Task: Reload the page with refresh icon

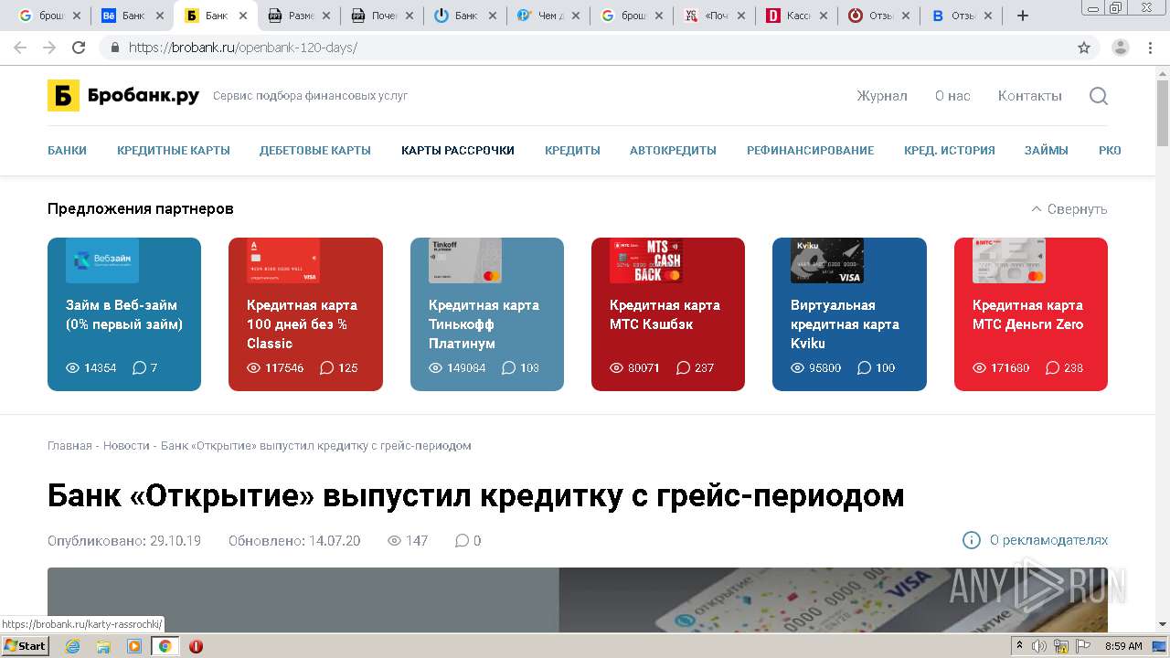Action: pyautogui.click(x=79, y=48)
